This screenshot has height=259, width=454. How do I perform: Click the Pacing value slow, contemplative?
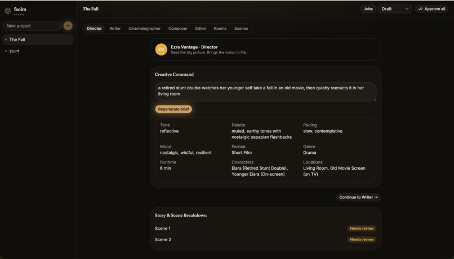323,131
